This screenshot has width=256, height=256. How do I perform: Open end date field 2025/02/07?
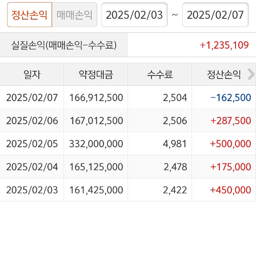click(215, 15)
